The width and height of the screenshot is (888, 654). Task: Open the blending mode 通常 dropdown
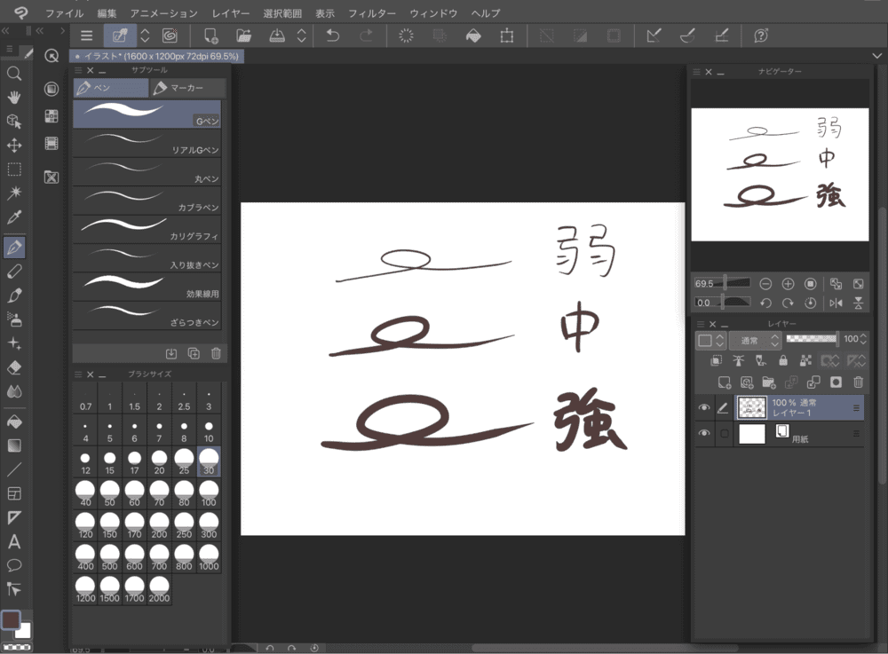coord(756,340)
